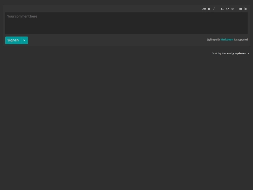253x190 pixels.
Task: Insert code with the angle brackets icon
Action: [x=227, y=9]
